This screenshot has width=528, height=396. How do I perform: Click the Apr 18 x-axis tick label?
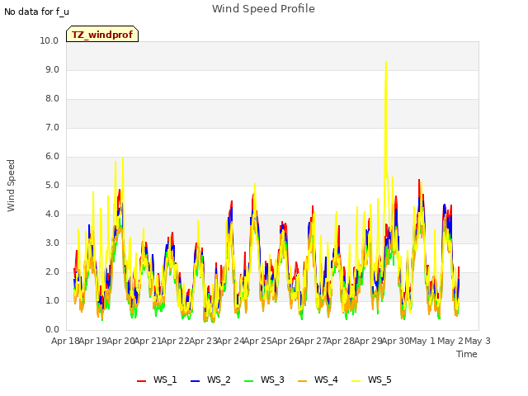pos(65,341)
